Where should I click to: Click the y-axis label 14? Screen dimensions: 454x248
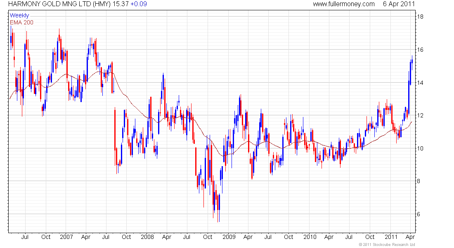pos(420,83)
